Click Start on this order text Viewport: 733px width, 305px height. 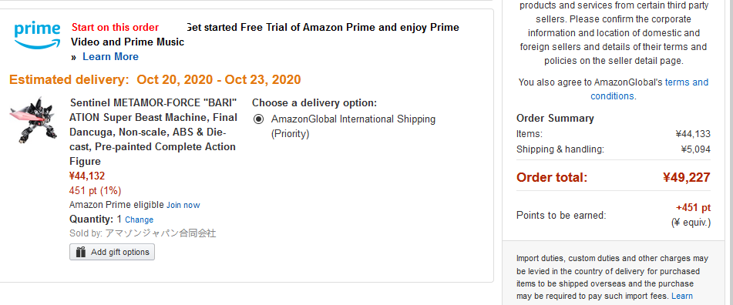point(115,27)
